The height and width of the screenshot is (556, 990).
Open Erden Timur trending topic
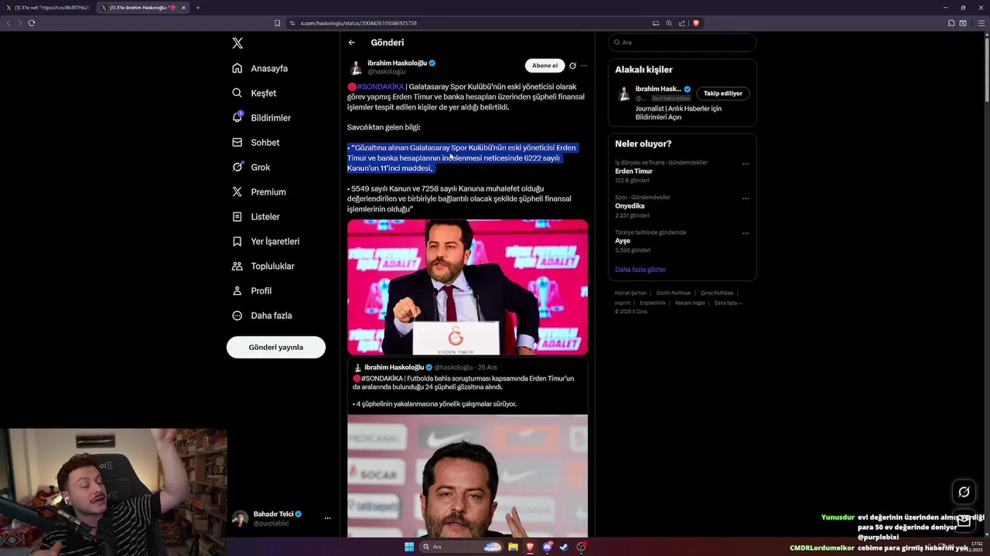(x=633, y=171)
